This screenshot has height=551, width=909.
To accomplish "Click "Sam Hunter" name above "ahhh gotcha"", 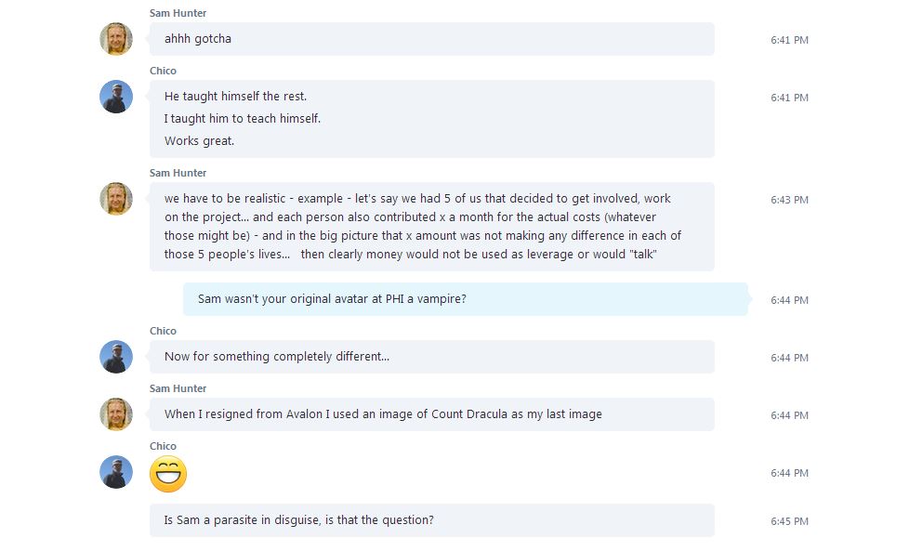I will click(178, 13).
